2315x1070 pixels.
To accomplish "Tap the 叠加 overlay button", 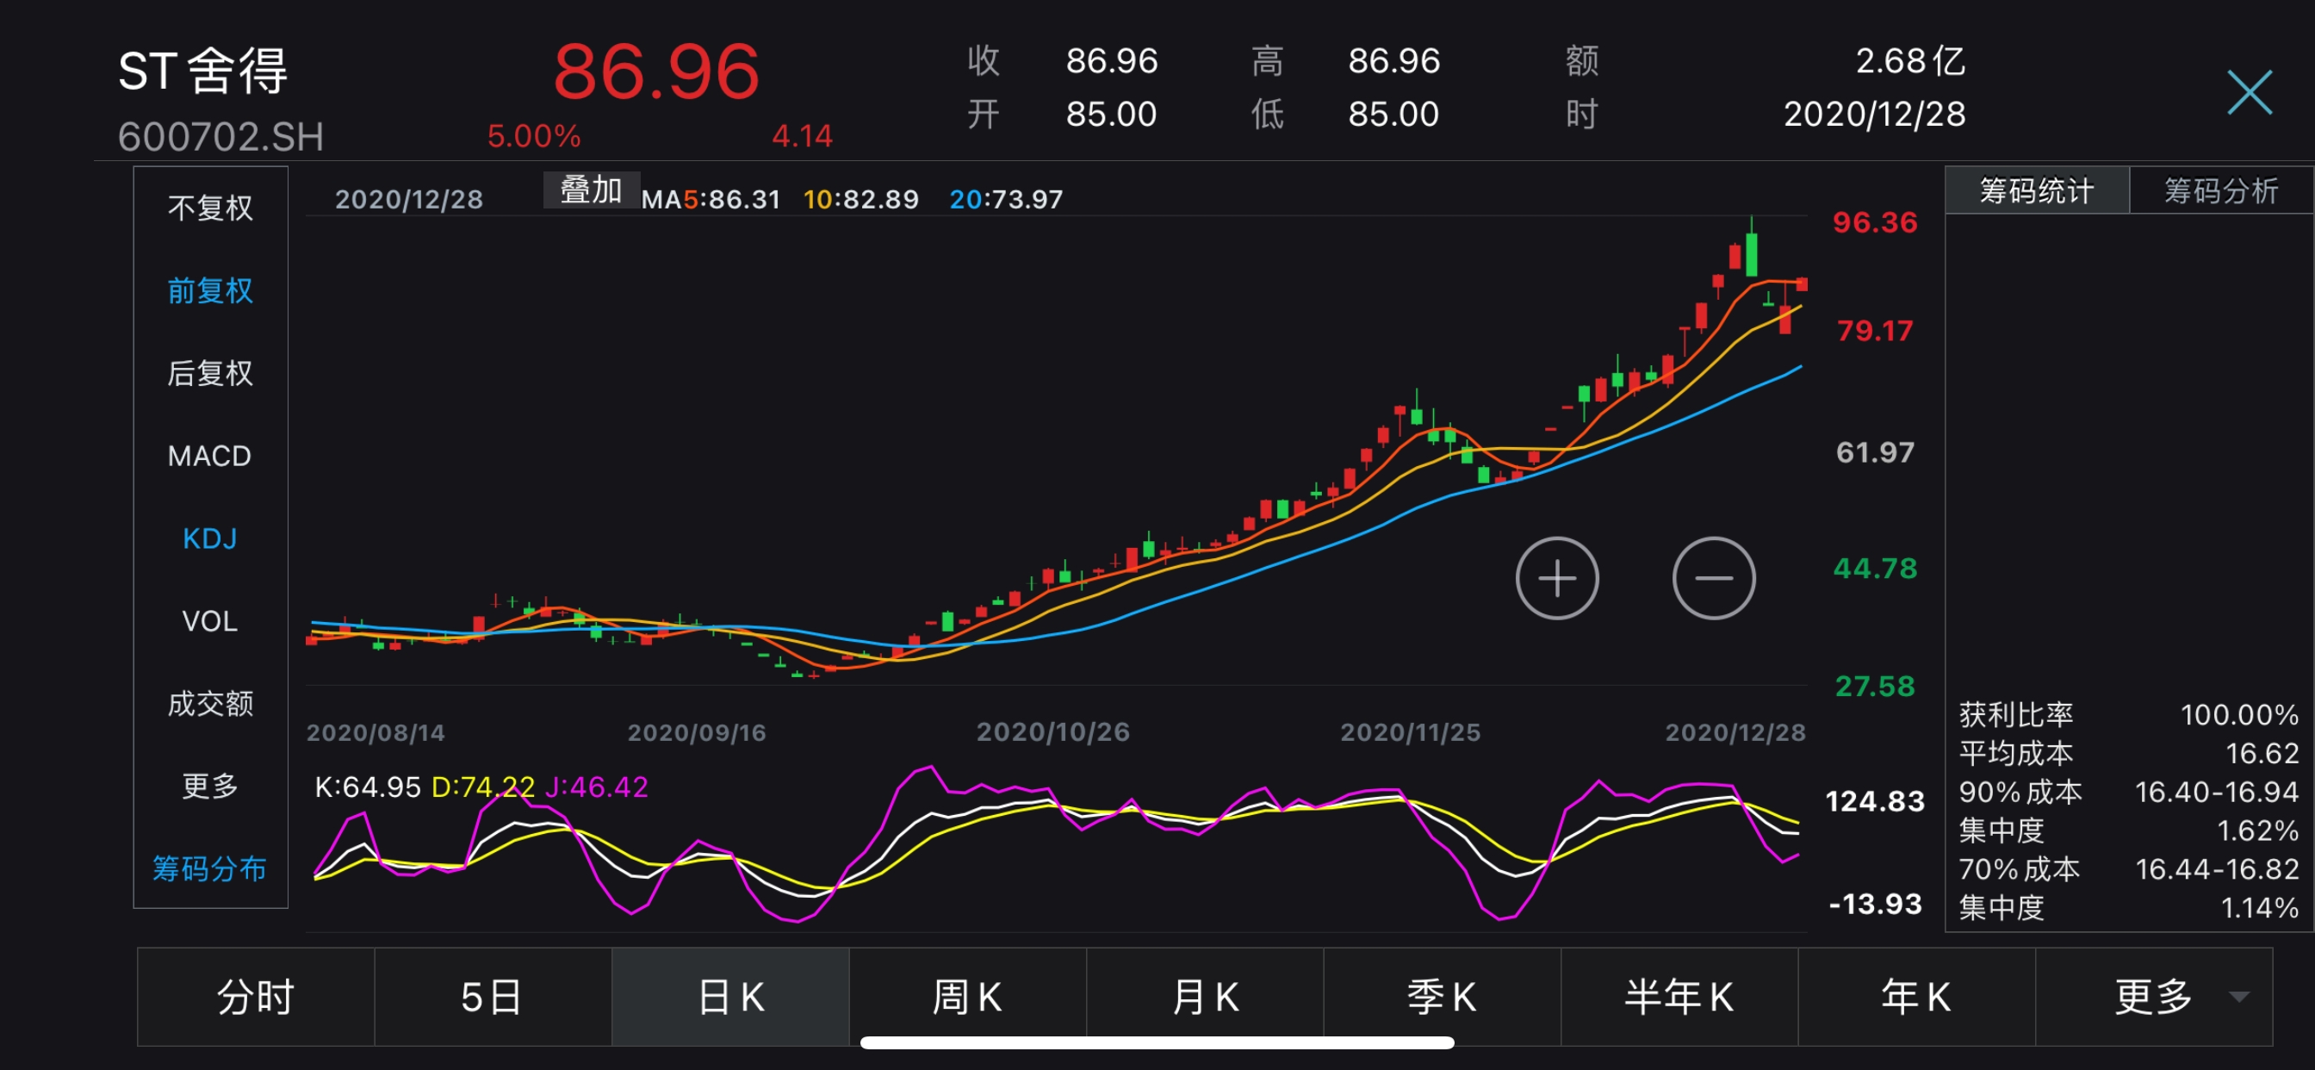I will click(592, 190).
